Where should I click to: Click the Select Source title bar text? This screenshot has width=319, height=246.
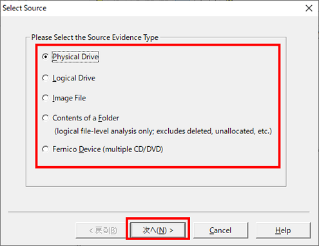[x=24, y=8]
